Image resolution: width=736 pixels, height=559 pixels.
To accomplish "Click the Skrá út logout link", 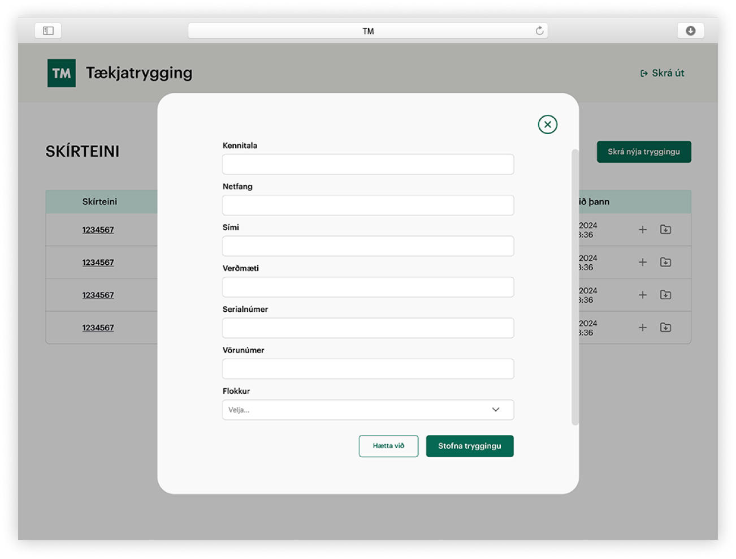I will pos(662,73).
